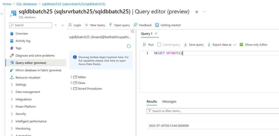This screenshot has height=136, width=279.
Task: Click the New Query button label
Action: [98, 25]
